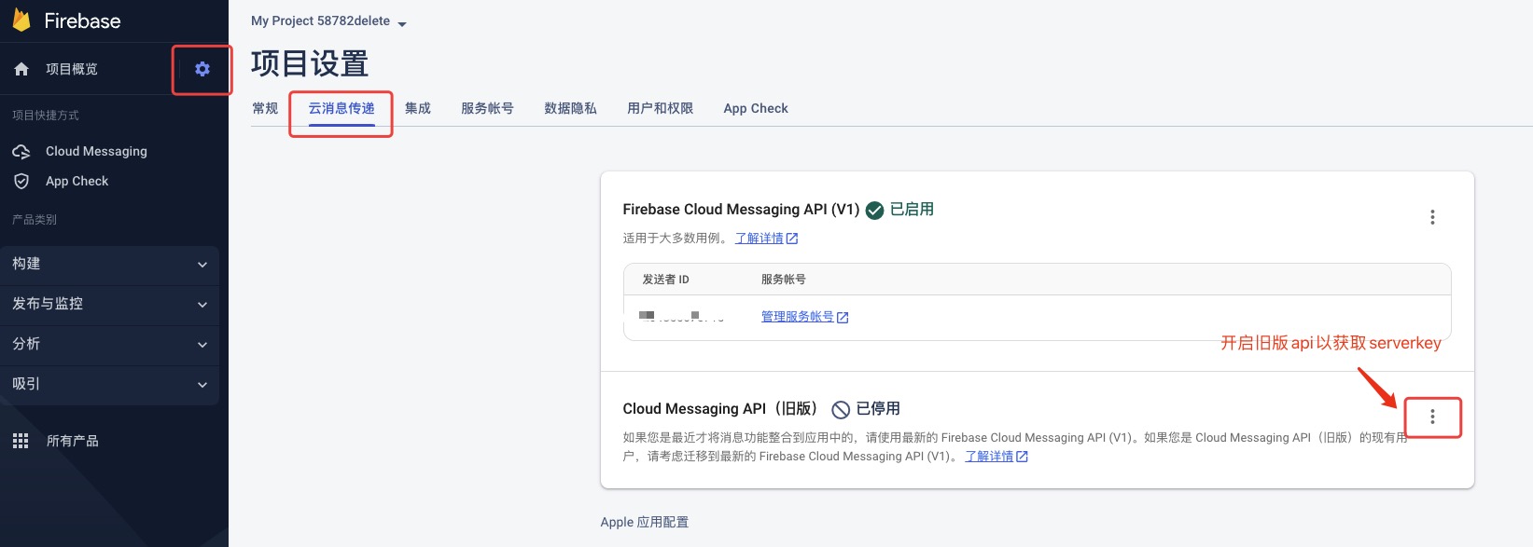Click the Cloud Messaging API（旧版）heading

click(x=722, y=409)
